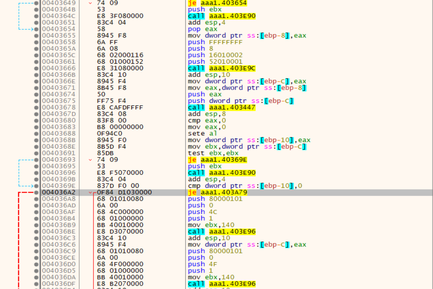This screenshot has height=289, width=433.
Task: Click the bytes 'FF75 F4'
Action: 112,101
